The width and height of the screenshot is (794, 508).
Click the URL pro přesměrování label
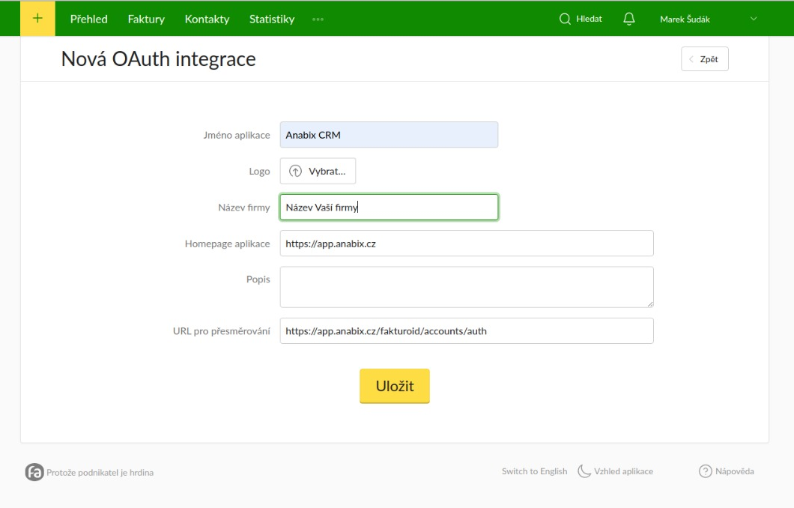coord(221,330)
